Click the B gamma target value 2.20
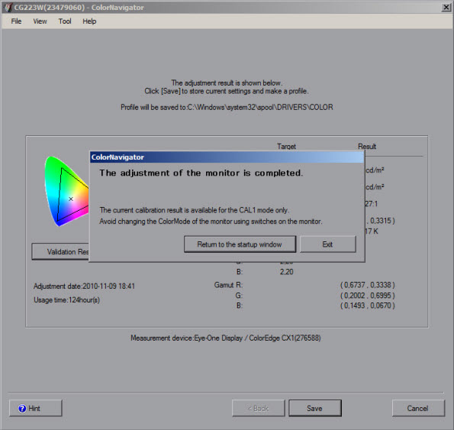 click(287, 272)
